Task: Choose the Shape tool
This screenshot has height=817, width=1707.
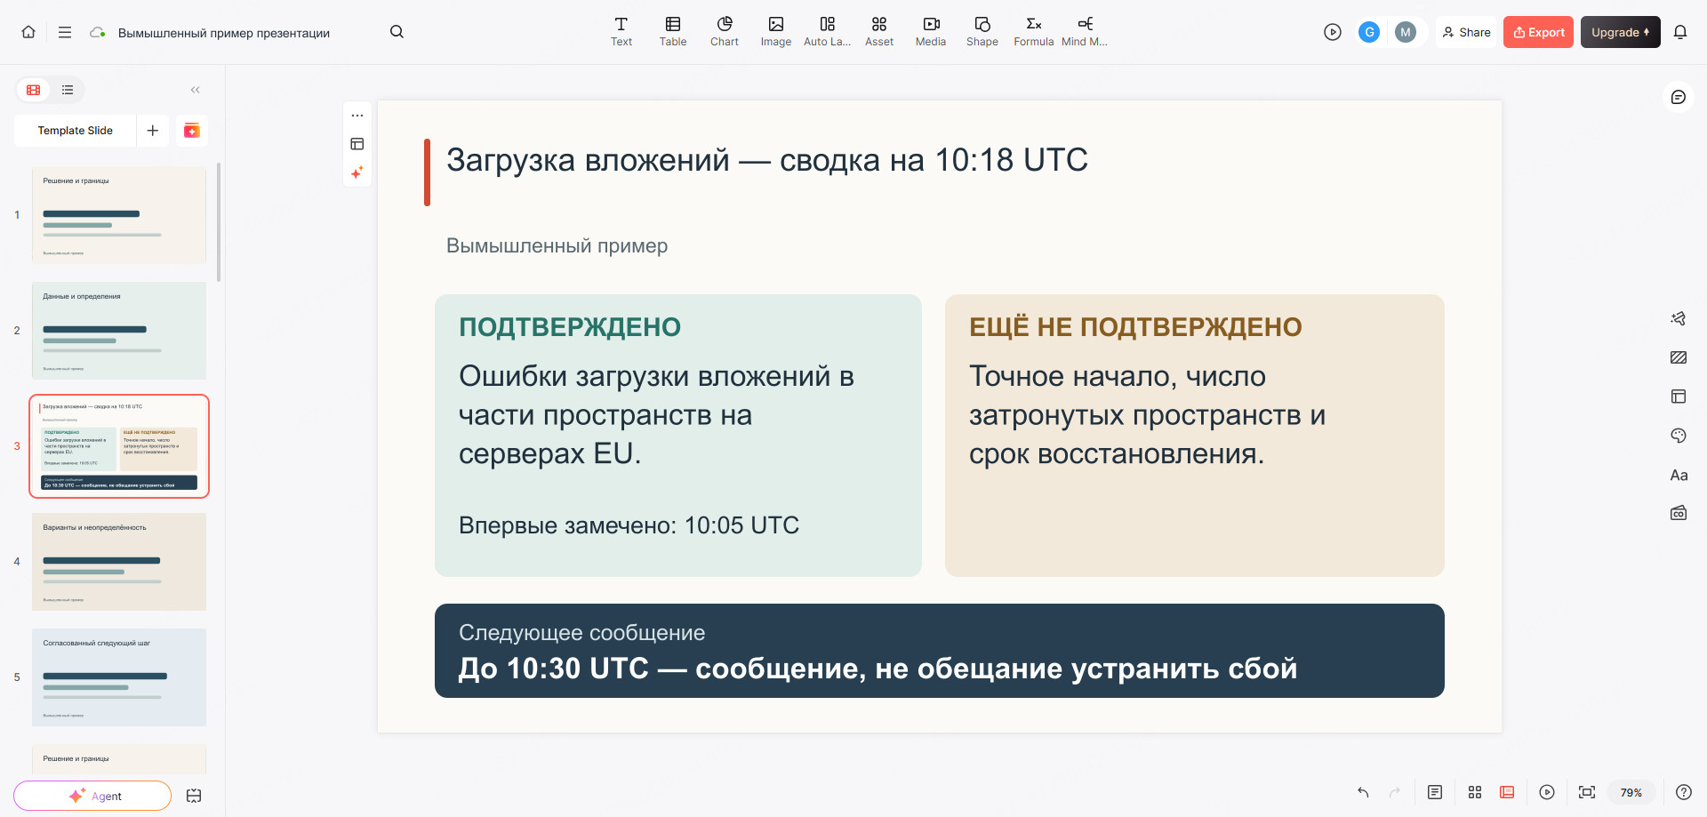Action: pyautogui.click(x=982, y=31)
